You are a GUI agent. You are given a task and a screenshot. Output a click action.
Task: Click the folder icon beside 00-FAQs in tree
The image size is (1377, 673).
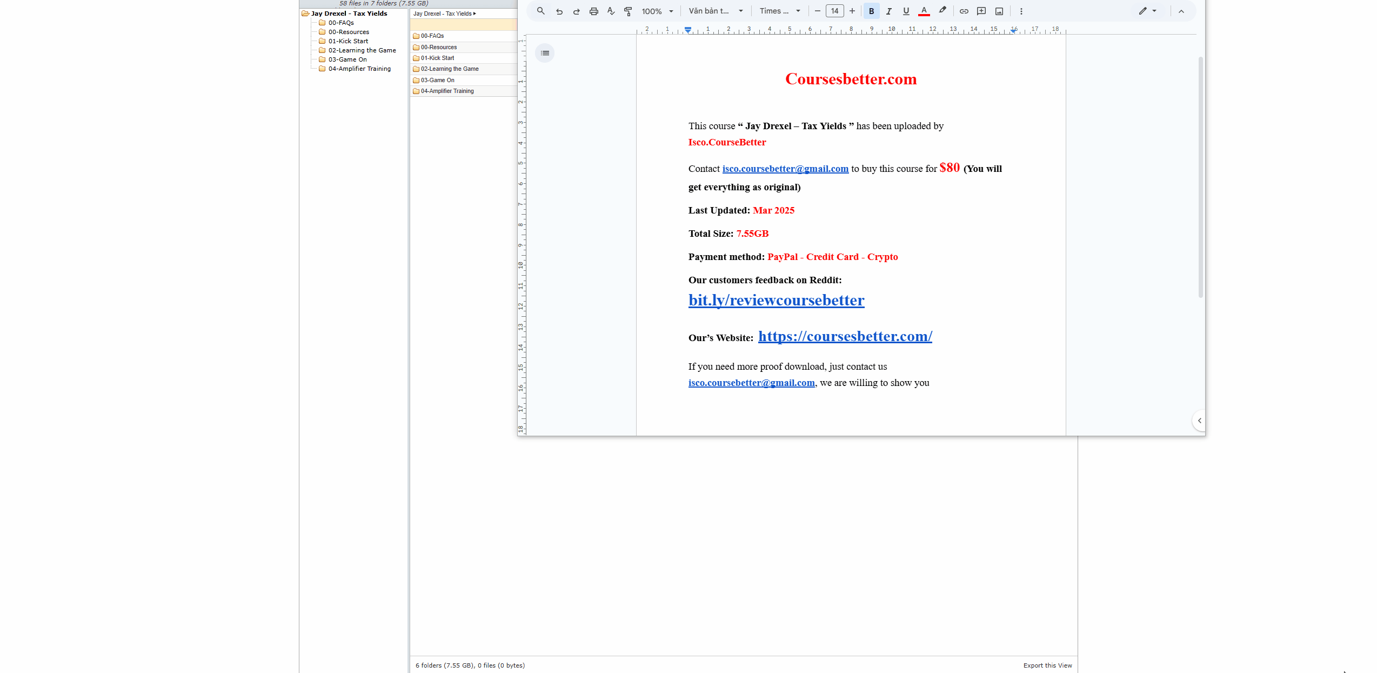pyautogui.click(x=322, y=23)
